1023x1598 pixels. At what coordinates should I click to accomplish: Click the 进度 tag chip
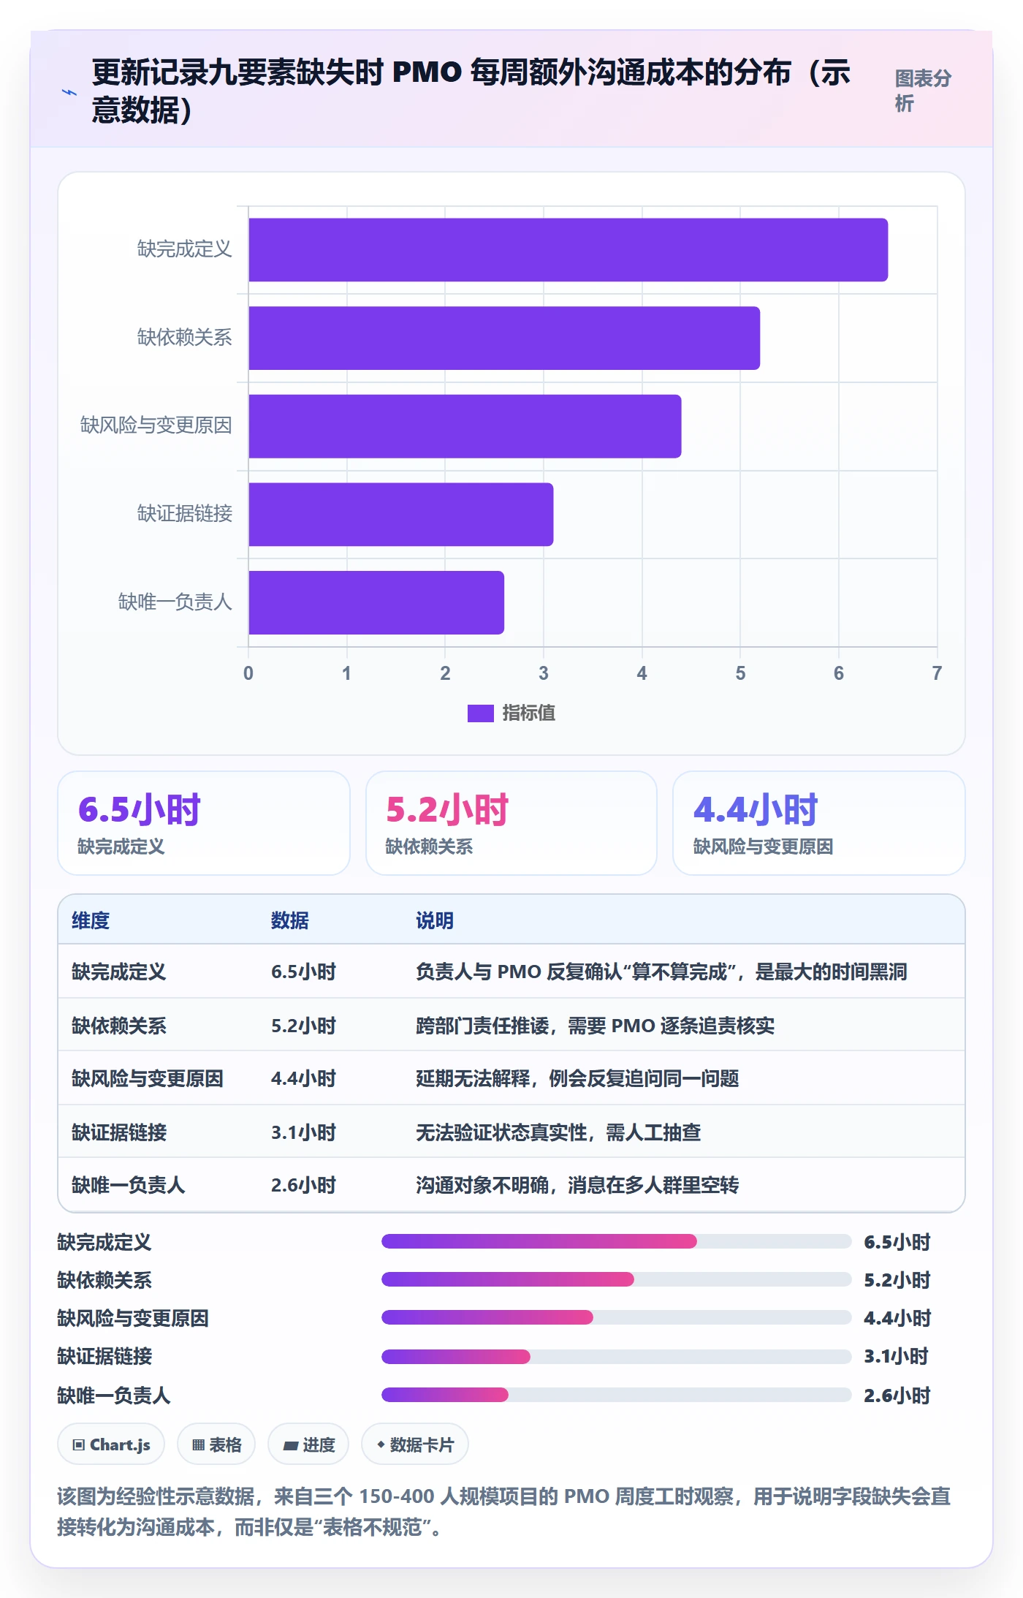tap(308, 1444)
